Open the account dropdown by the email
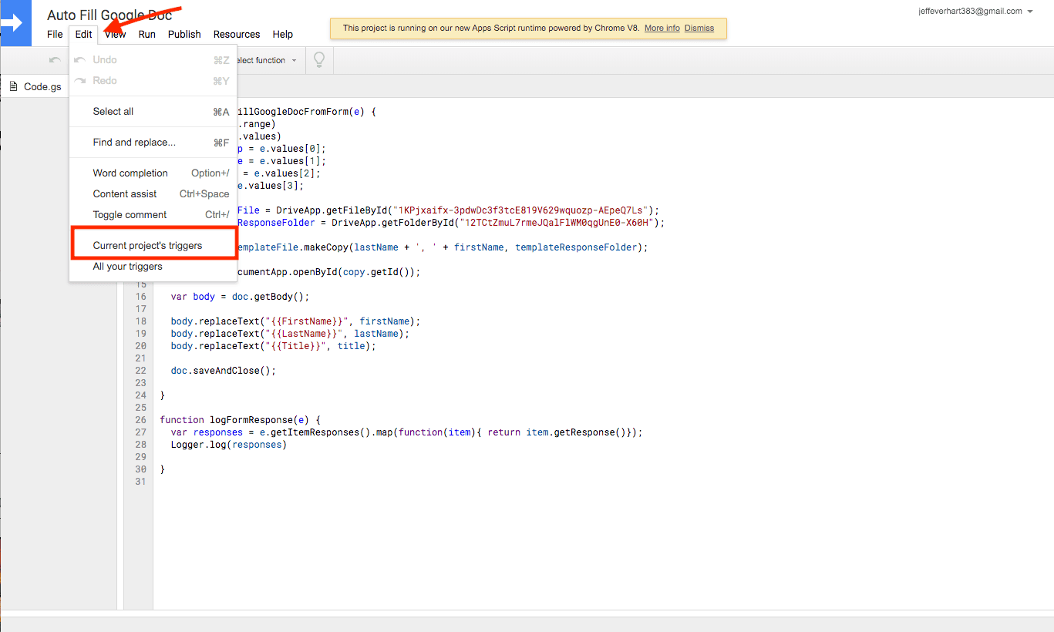 [x=1030, y=12]
